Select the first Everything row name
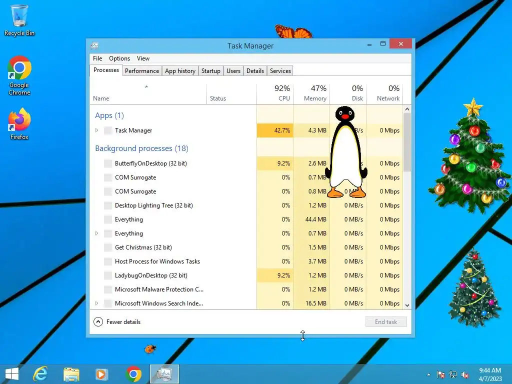Screen dimensions: 512x384 click(129, 219)
